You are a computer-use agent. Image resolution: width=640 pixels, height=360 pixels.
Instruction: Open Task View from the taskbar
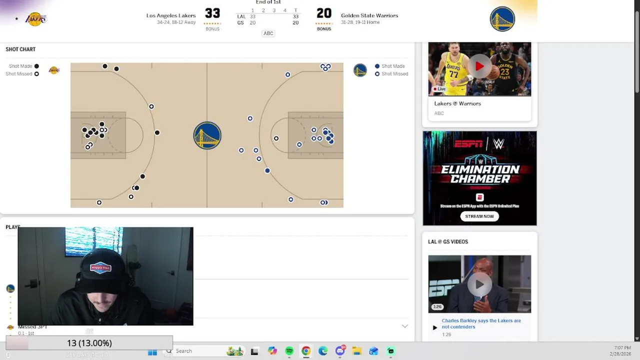click(x=254, y=351)
